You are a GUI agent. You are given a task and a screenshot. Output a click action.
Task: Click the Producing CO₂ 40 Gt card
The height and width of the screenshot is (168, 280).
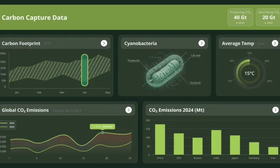[240, 17]
